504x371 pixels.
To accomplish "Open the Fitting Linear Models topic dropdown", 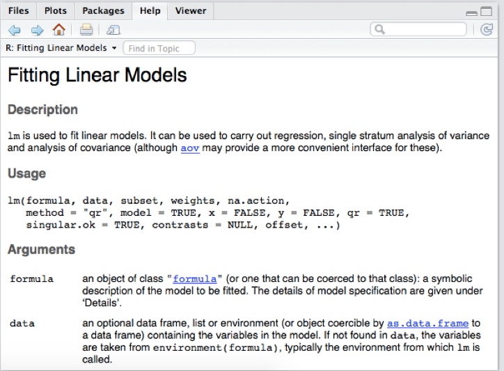I will tap(61, 48).
